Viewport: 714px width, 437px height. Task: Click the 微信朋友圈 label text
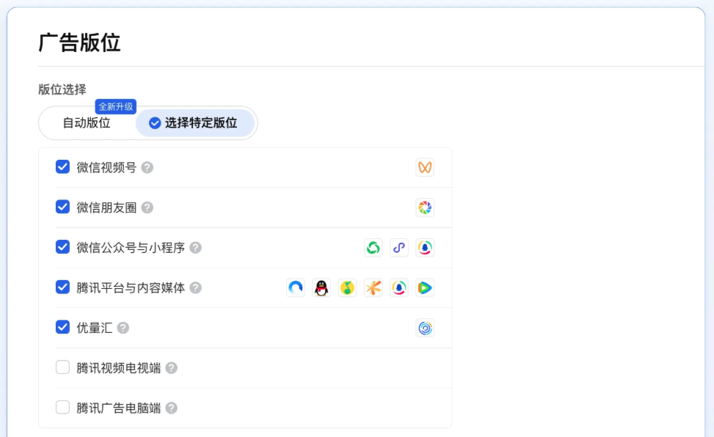(x=106, y=208)
